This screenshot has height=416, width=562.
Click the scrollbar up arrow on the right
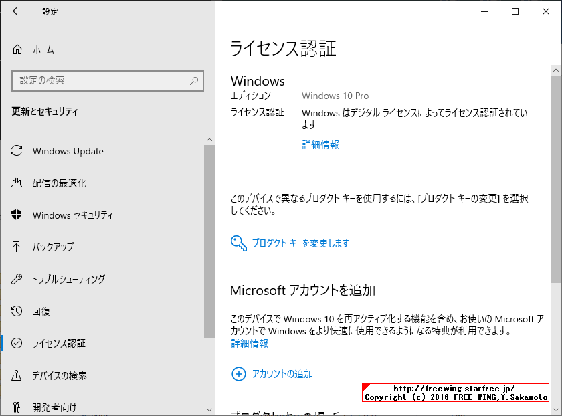click(556, 69)
